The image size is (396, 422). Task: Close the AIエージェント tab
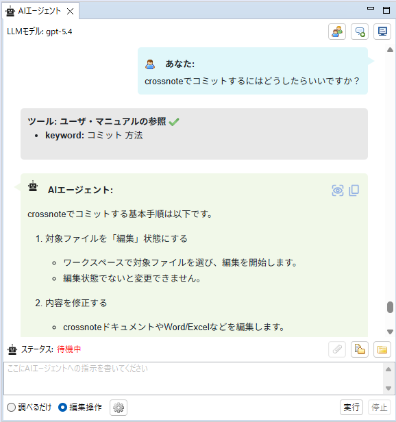pos(71,11)
